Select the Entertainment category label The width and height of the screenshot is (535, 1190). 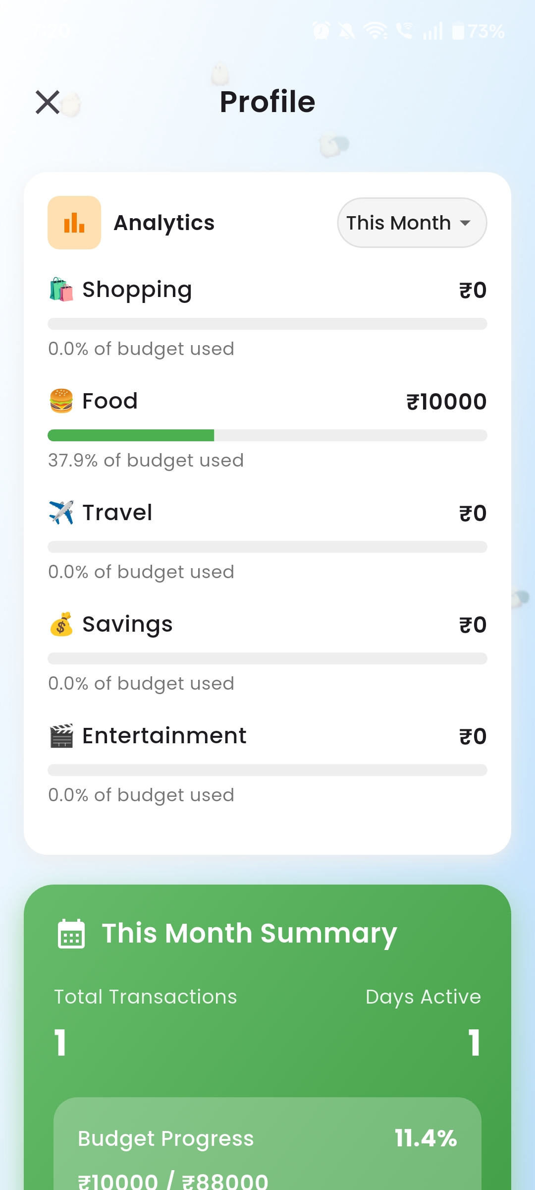point(164,736)
